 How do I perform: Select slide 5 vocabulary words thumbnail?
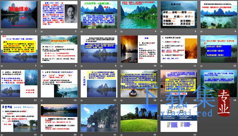[179, 15]
